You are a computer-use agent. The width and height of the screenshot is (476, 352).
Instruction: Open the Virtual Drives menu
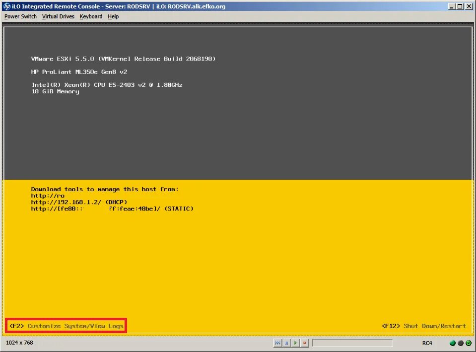tap(58, 16)
